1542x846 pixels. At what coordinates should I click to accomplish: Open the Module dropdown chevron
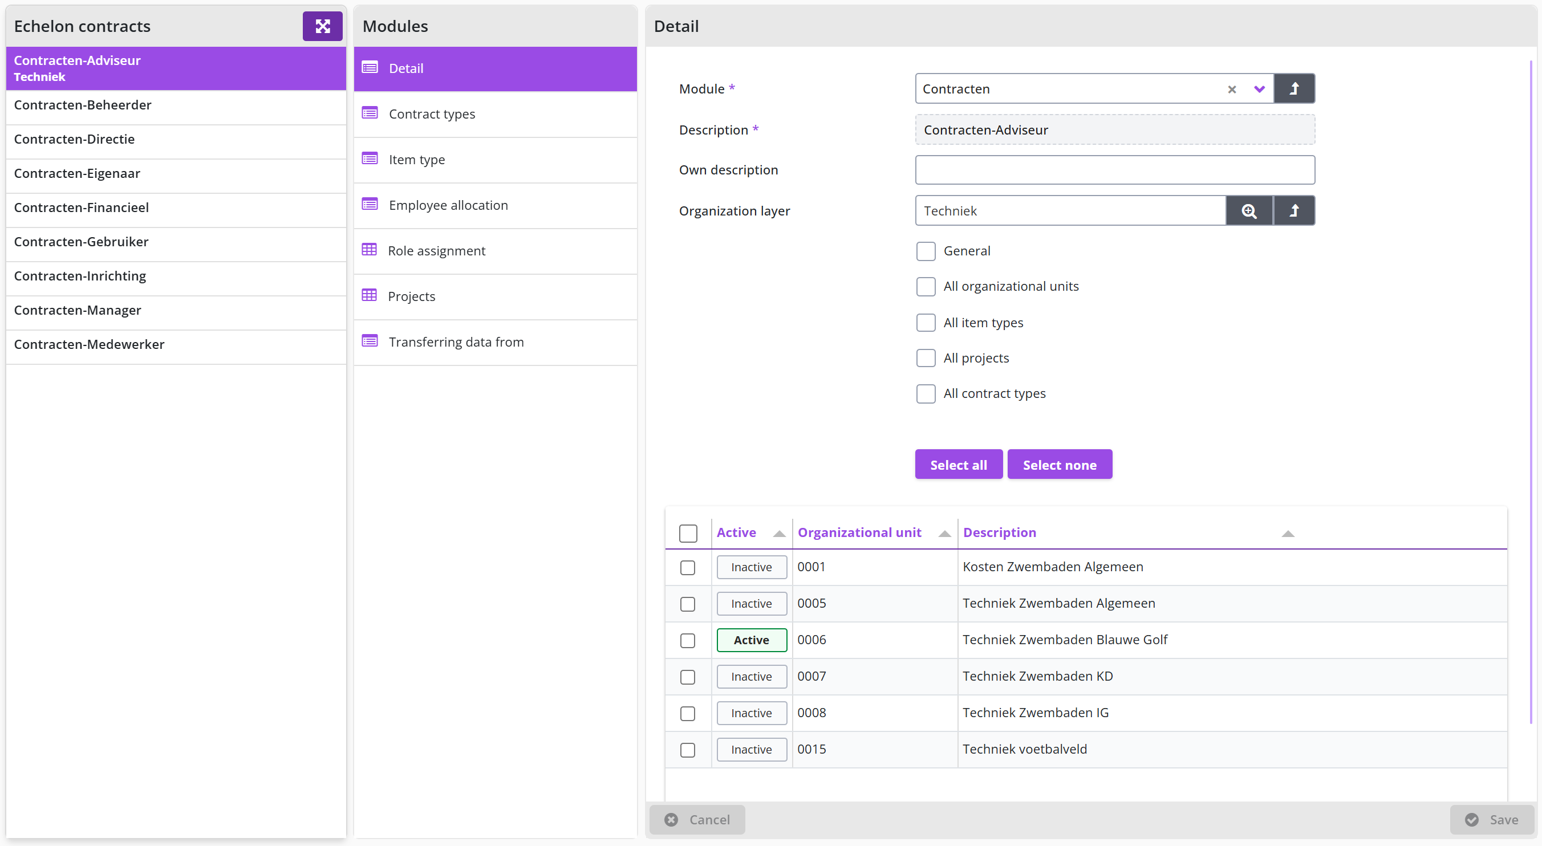point(1259,89)
